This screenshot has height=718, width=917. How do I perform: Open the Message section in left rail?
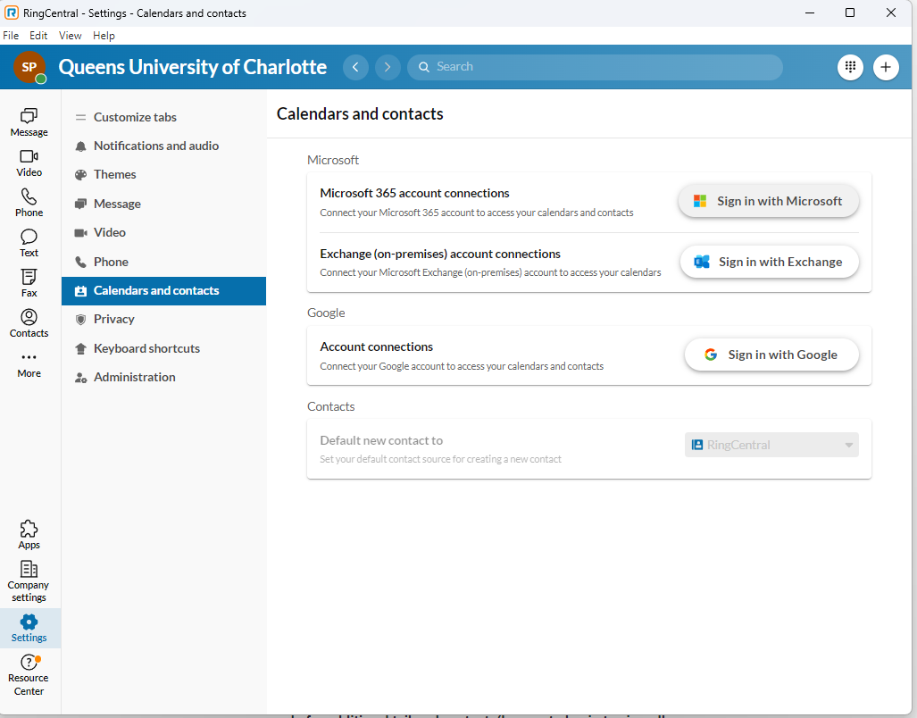[29, 122]
